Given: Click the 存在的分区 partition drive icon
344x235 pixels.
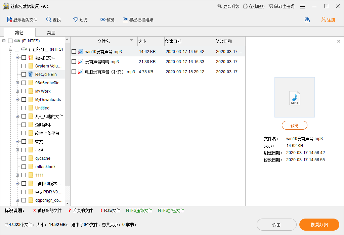Looking at the screenshot, I should click(24, 49).
